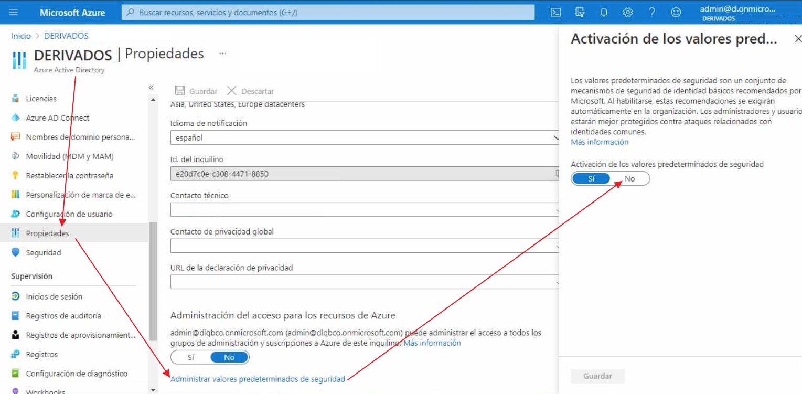Viewport: 802px width, 394px height.
Task: Click the Registros de aprovisionamiento icon
Action: point(15,335)
